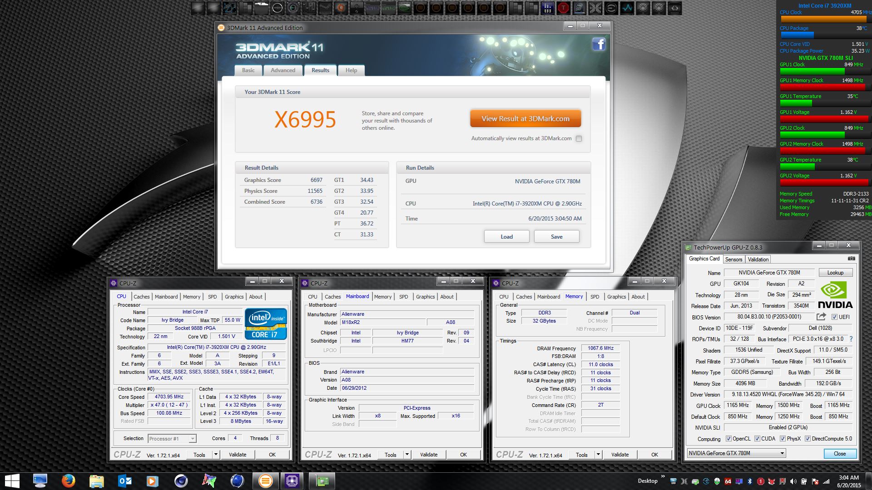Open the blue equalizer icon in top dock
The image size is (872, 490).
coord(548,8)
